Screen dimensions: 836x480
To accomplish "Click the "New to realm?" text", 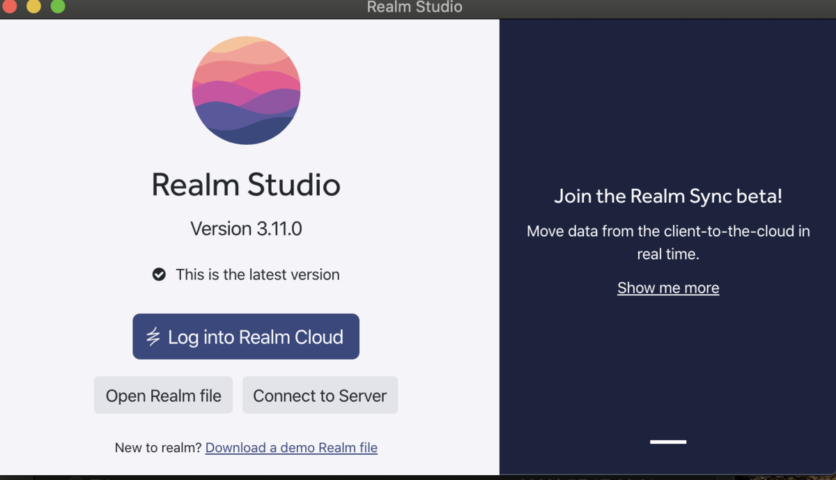I will (158, 447).
